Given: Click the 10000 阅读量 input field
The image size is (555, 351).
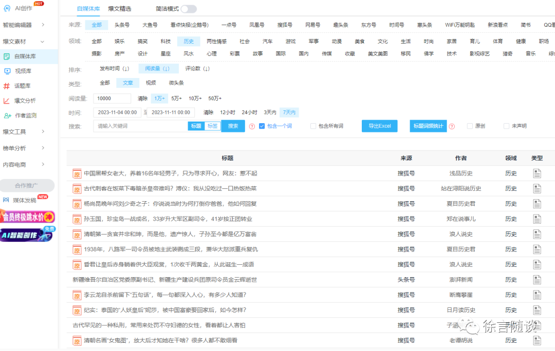Looking at the screenshot, I should [111, 98].
